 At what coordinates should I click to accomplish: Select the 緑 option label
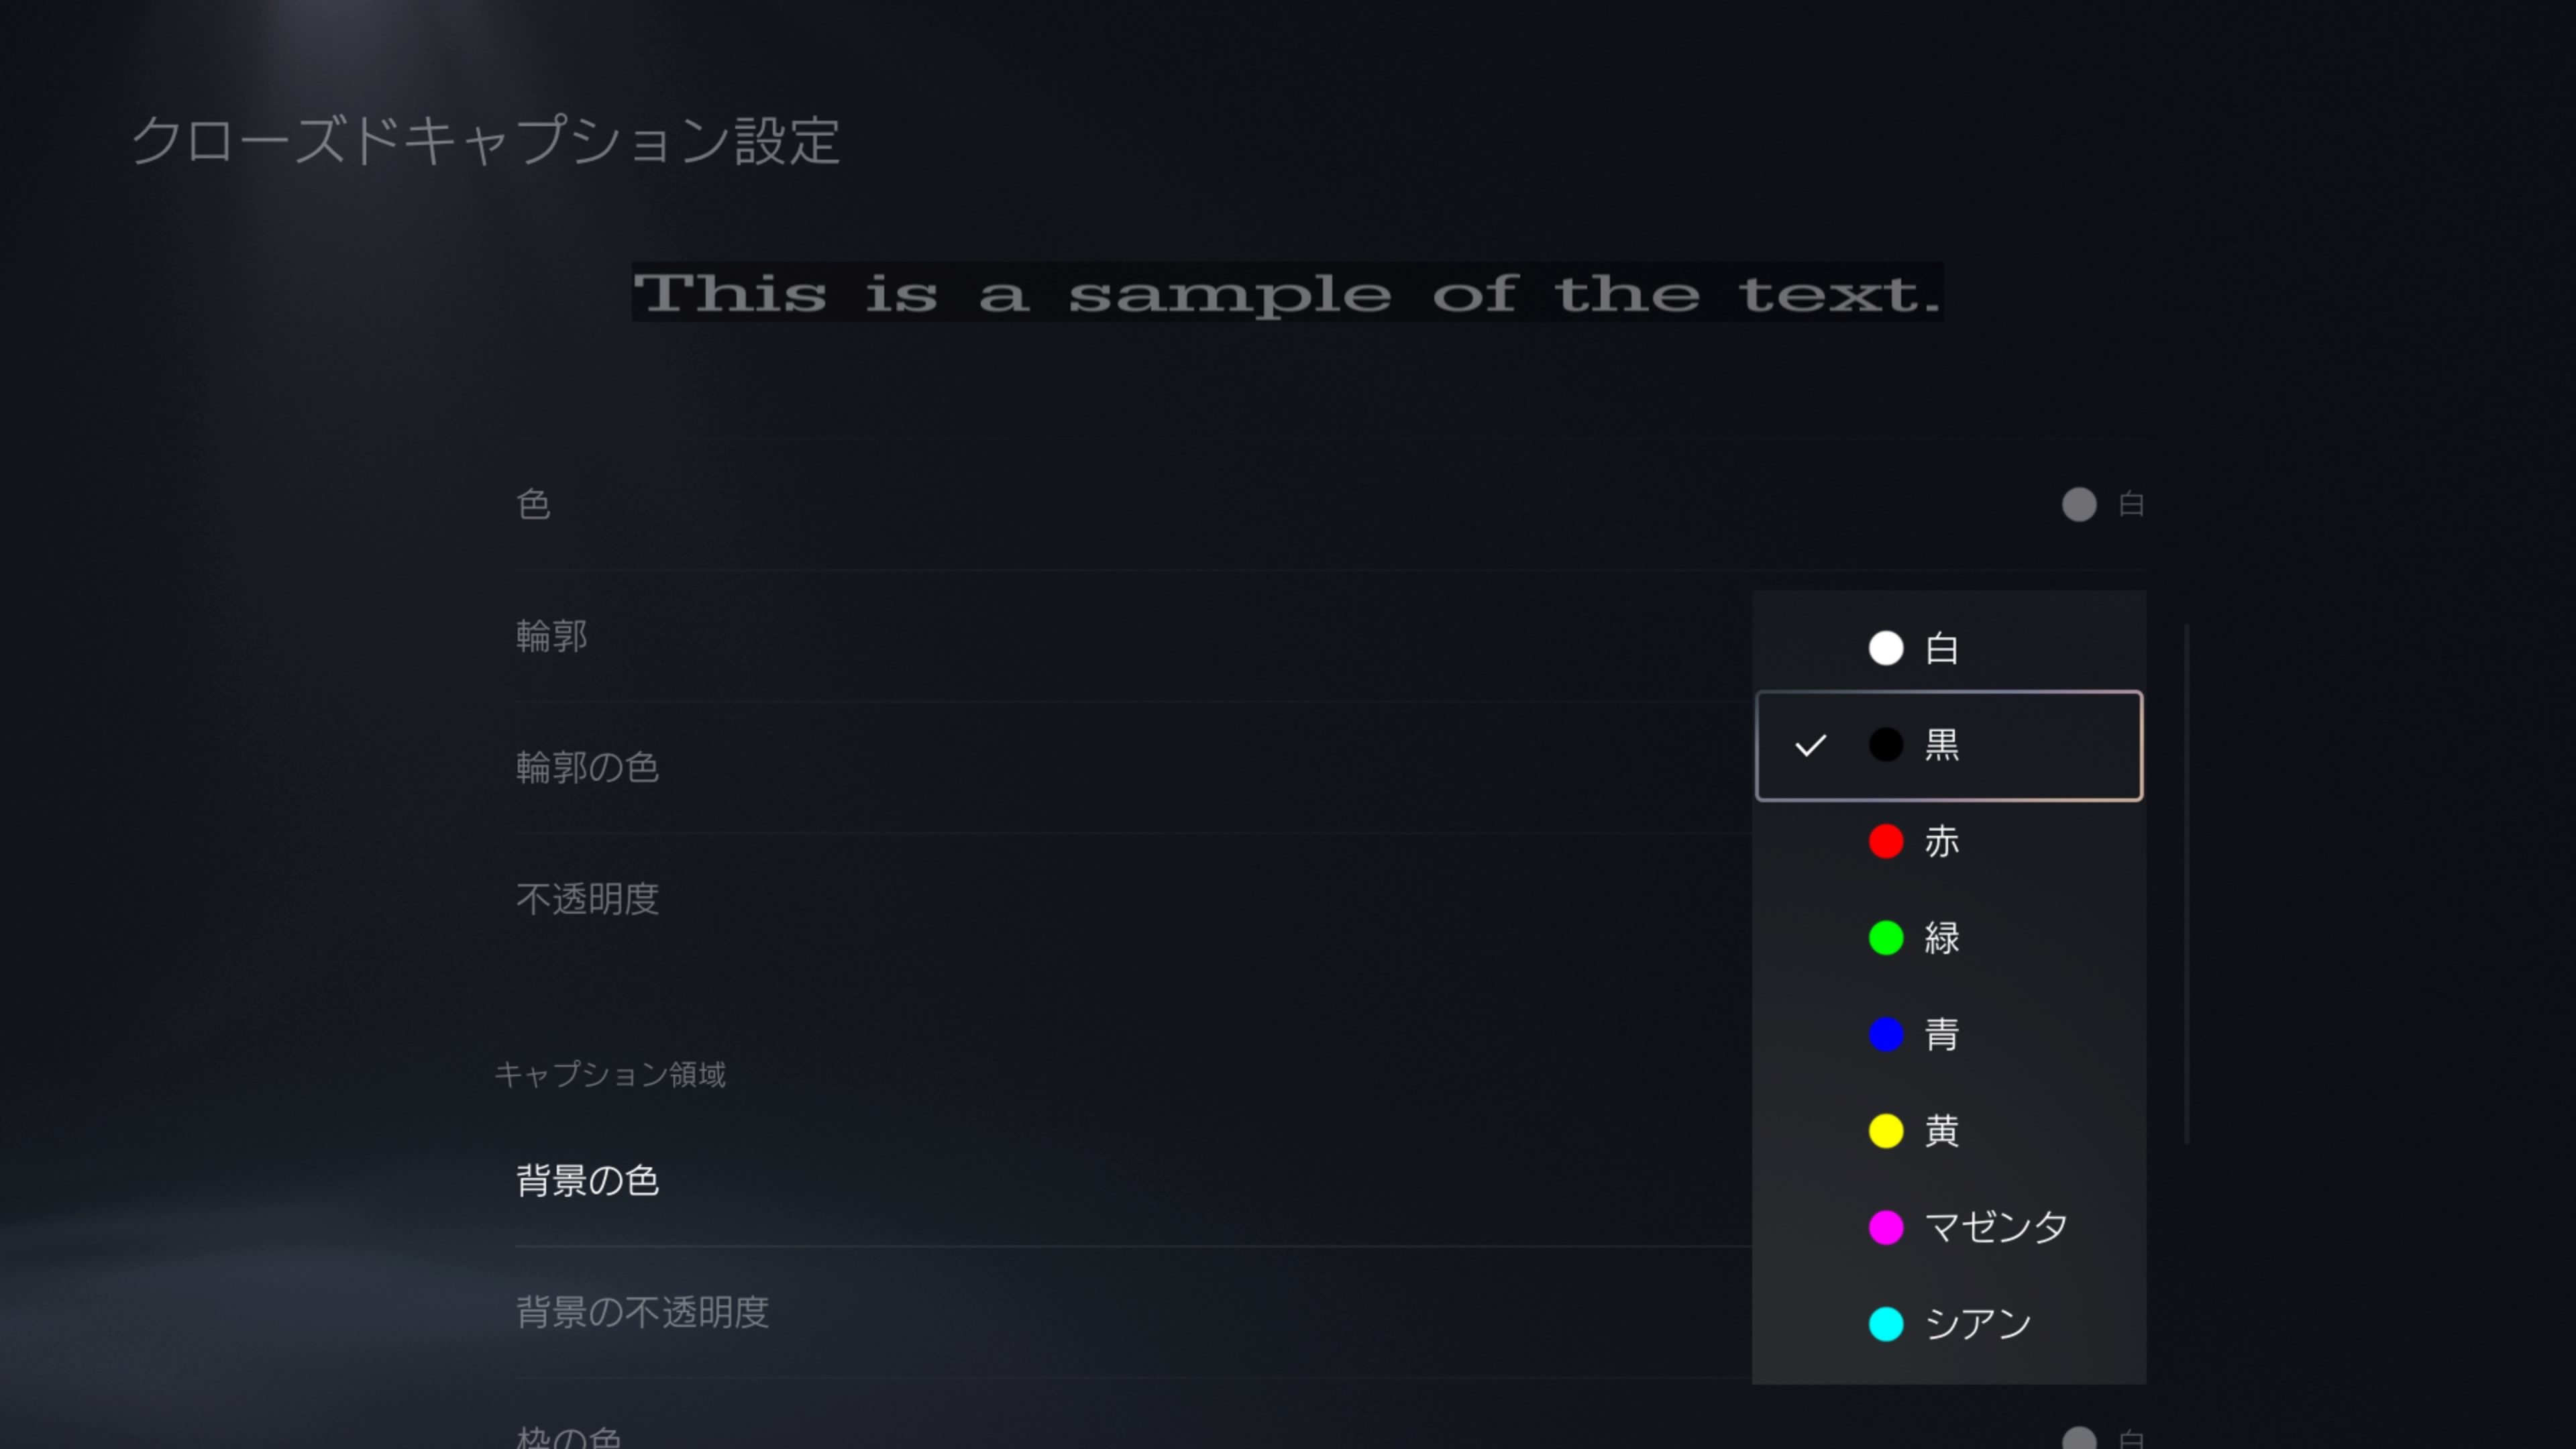(1941, 938)
